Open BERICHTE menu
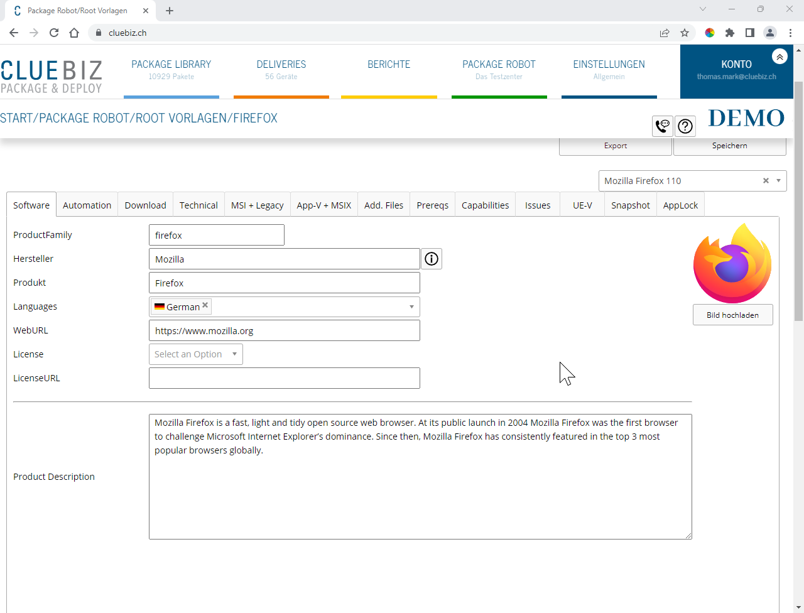The image size is (804, 613). (x=389, y=70)
